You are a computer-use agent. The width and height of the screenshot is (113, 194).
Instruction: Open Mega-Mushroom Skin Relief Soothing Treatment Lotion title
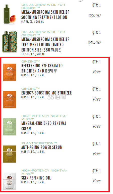[x=45, y=15]
